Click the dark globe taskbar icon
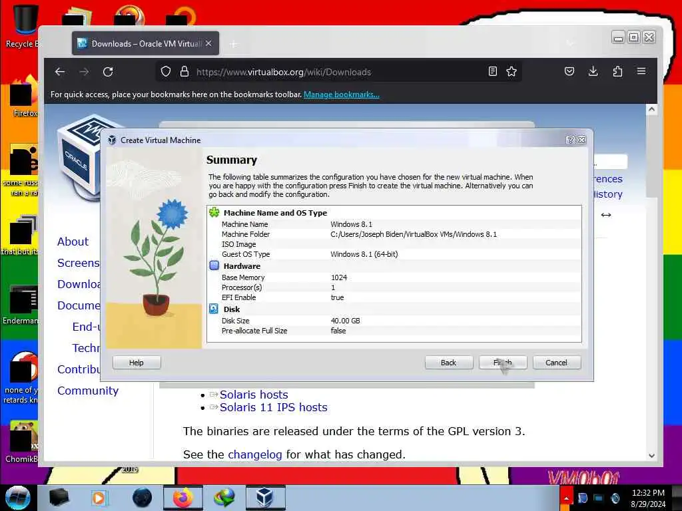 (143, 498)
